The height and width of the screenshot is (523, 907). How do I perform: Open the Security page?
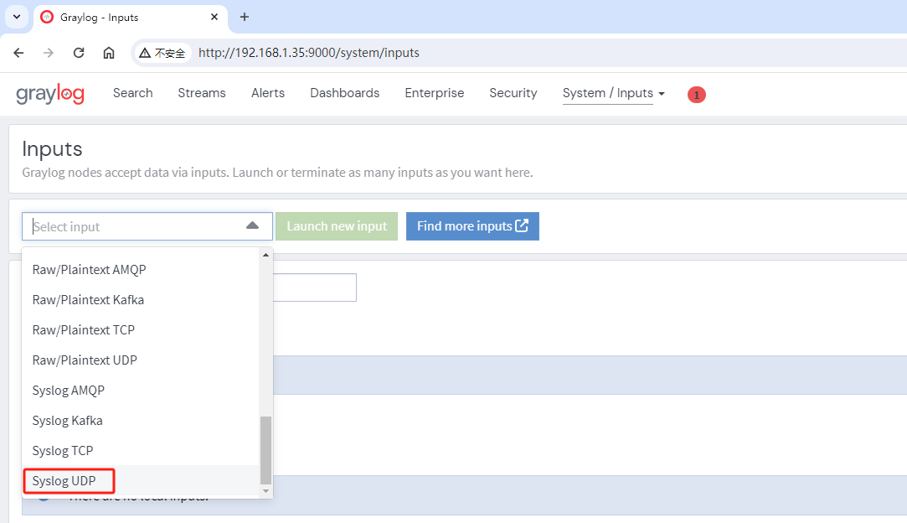pos(513,93)
